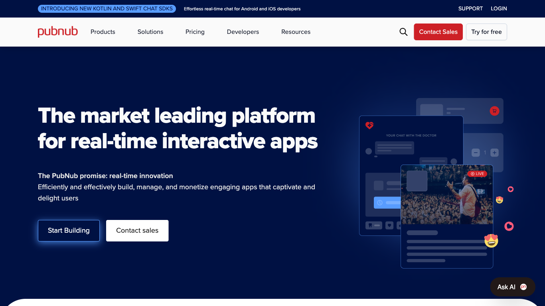Screen dimensions: 545x306
Task: Click the small pink heart reaction bubble
Action: (x=510, y=189)
